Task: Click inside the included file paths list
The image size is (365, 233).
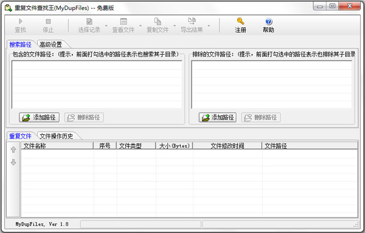Action: pos(97,84)
